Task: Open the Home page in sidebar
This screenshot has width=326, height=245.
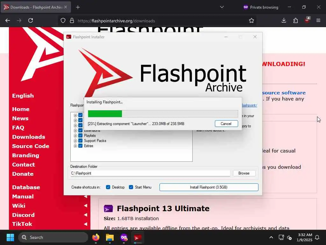Action: 21,109
